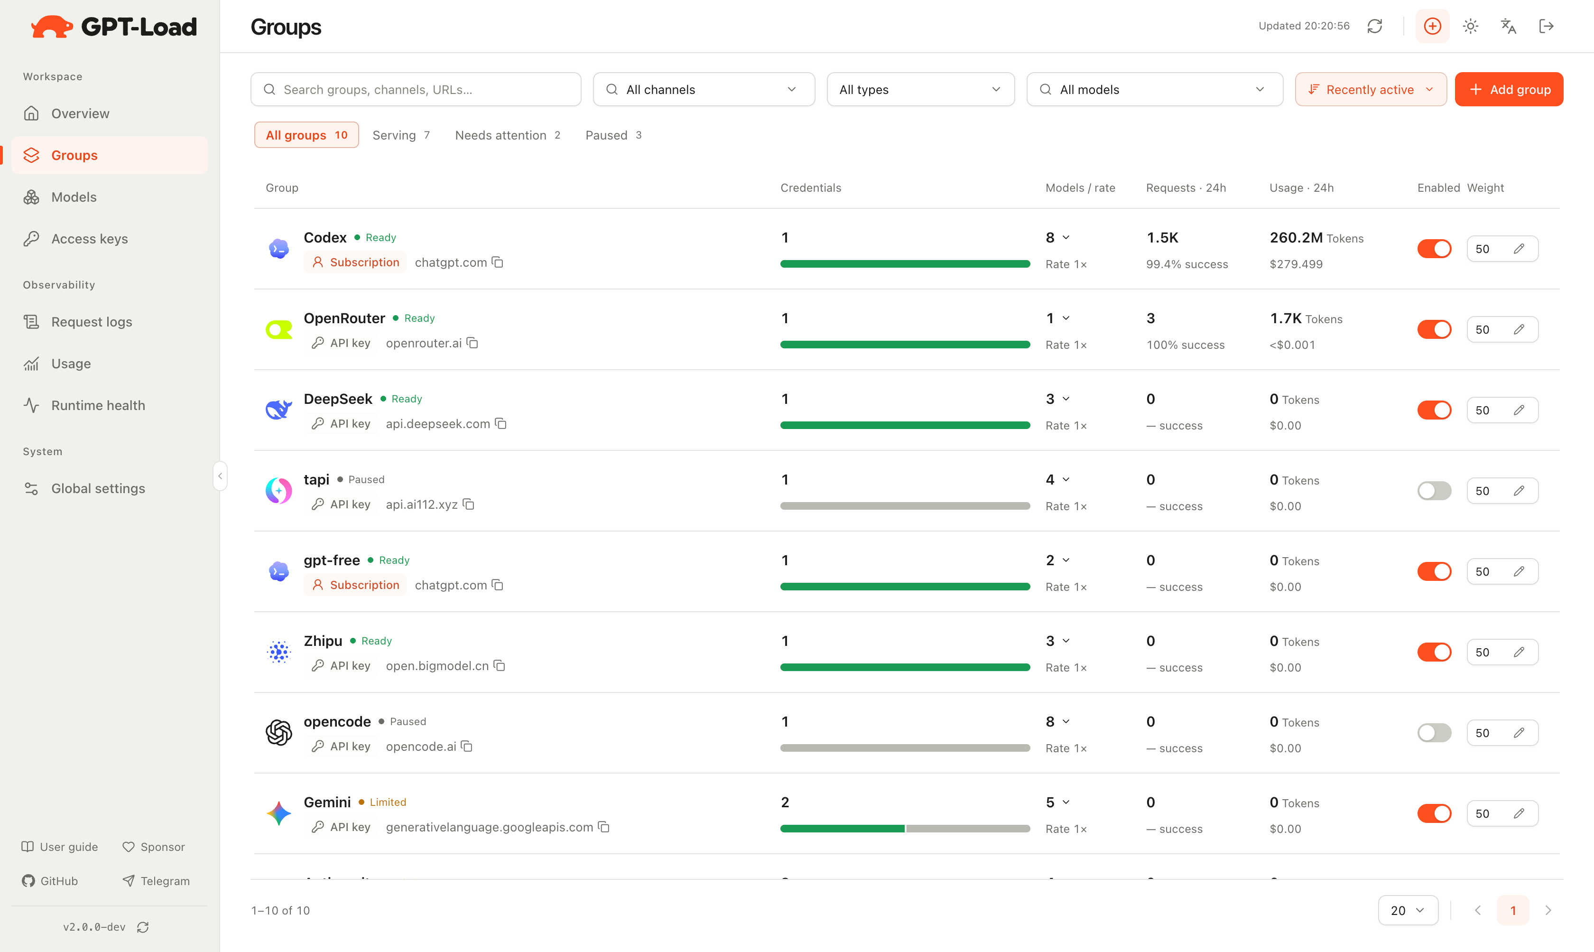1594x952 pixels.
Task: Open the Sponsor link
Action: click(x=153, y=848)
